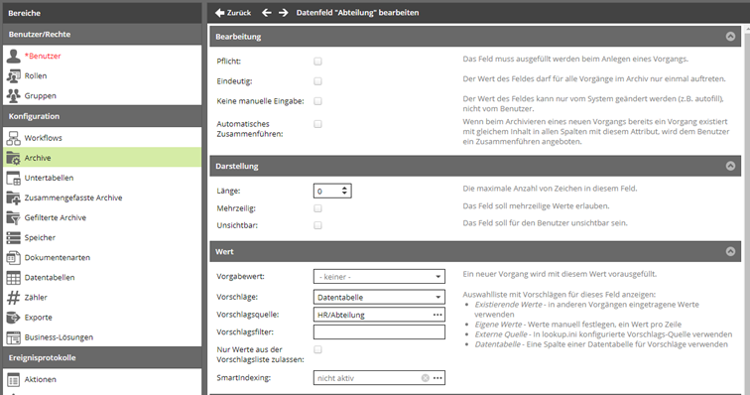
Task: Click the Zusammengefasste Archive icon
Action: 14,197
